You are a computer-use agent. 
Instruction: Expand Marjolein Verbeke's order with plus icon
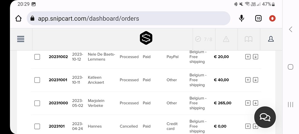(248, 103)
